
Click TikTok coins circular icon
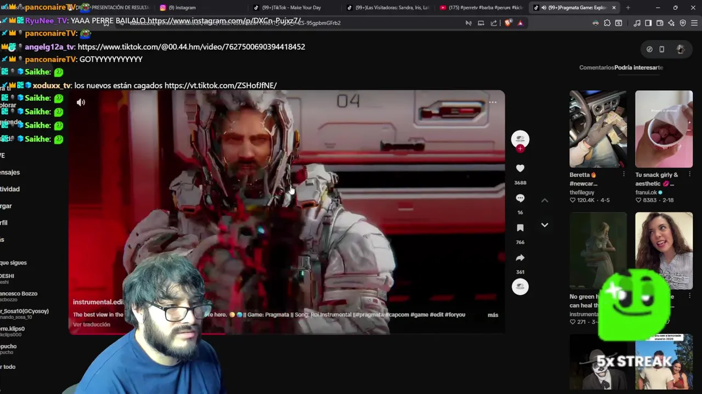[649, 49]
